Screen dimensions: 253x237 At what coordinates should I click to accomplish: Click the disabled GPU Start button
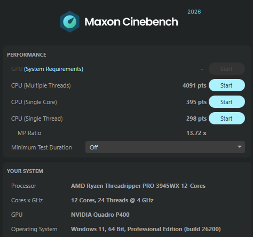pyautogui.click(x=227, y=69)
